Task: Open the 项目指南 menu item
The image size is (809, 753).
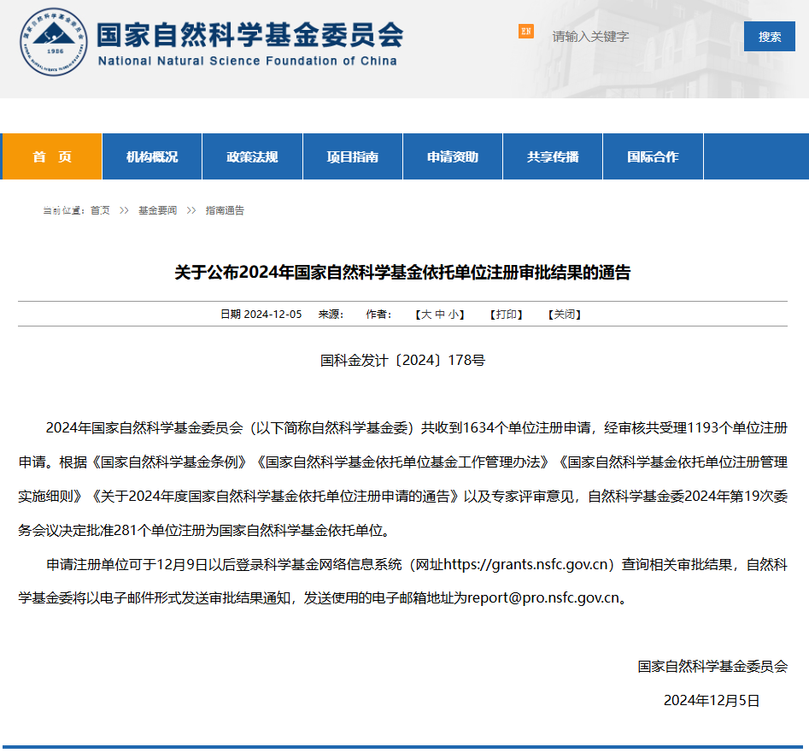Action: [x=353, y=156]
